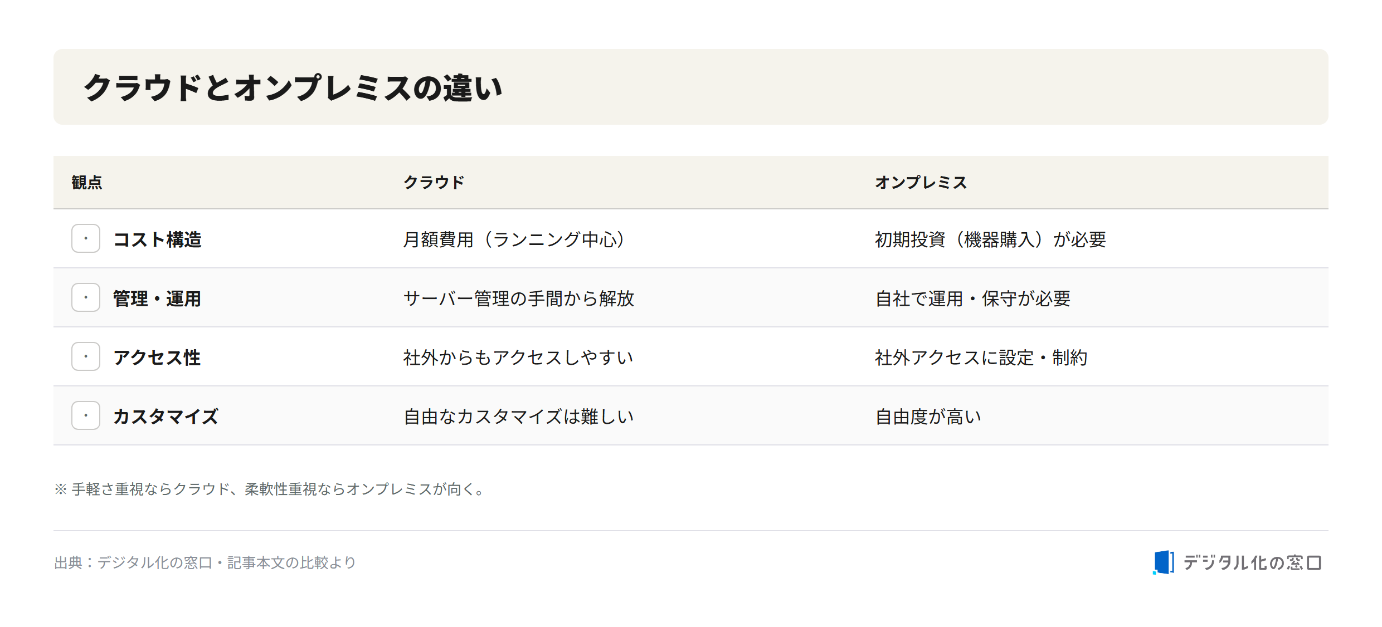Select the クラウド column header
Screen dimensions: 1382x627
(434, 182)
